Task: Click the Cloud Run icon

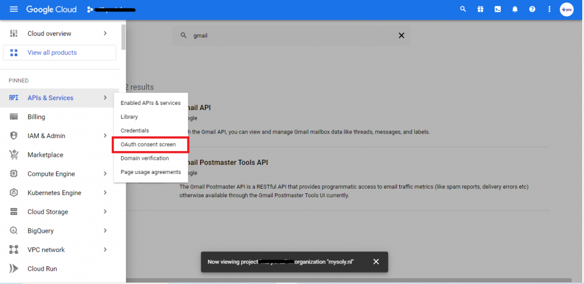Action: pos(14,269)
